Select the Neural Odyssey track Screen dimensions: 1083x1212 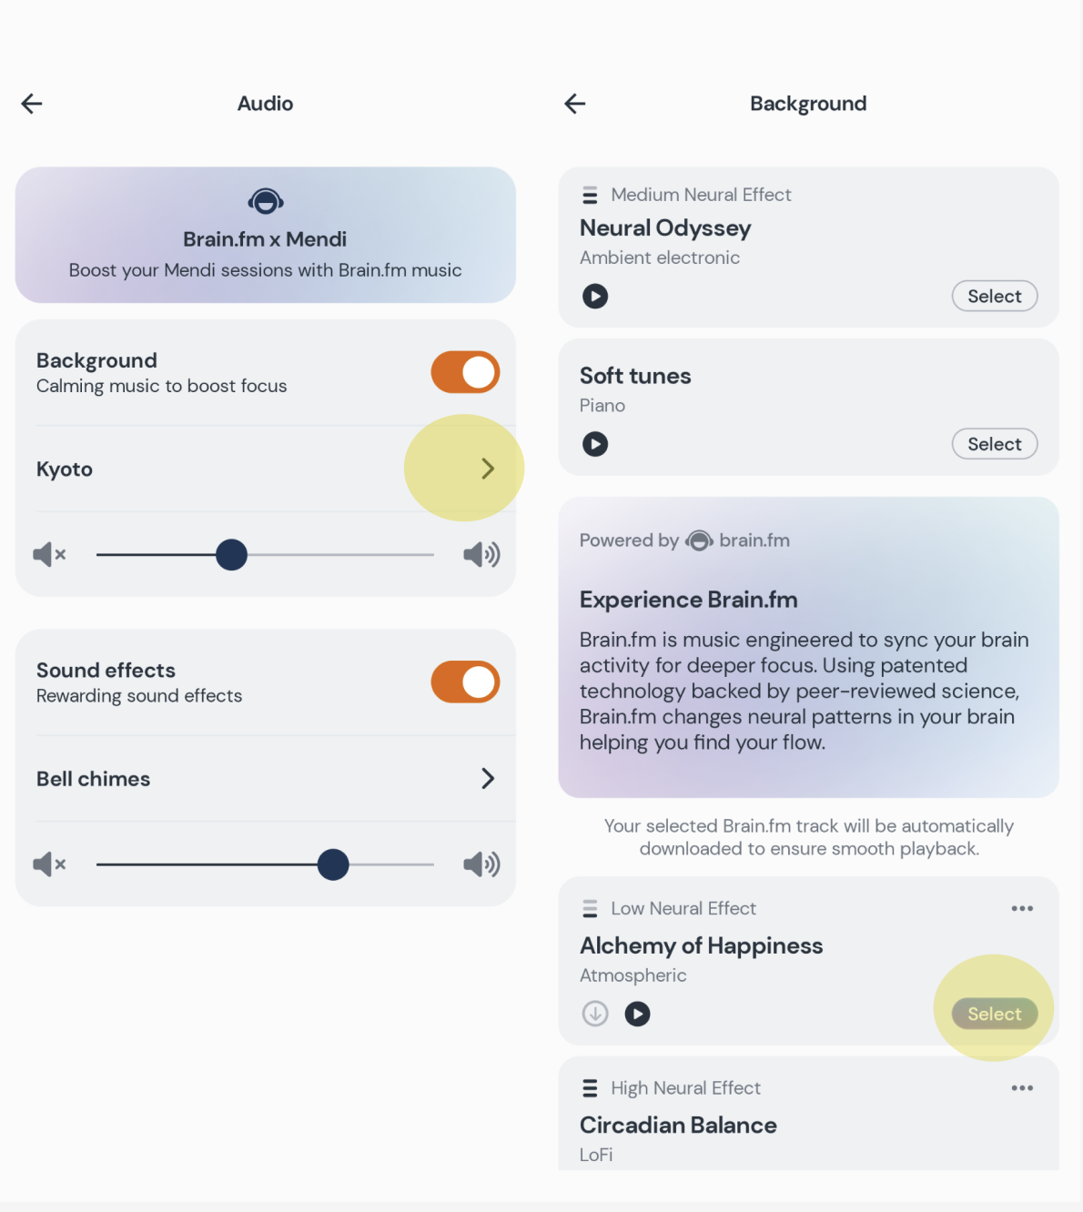[994, 297]
